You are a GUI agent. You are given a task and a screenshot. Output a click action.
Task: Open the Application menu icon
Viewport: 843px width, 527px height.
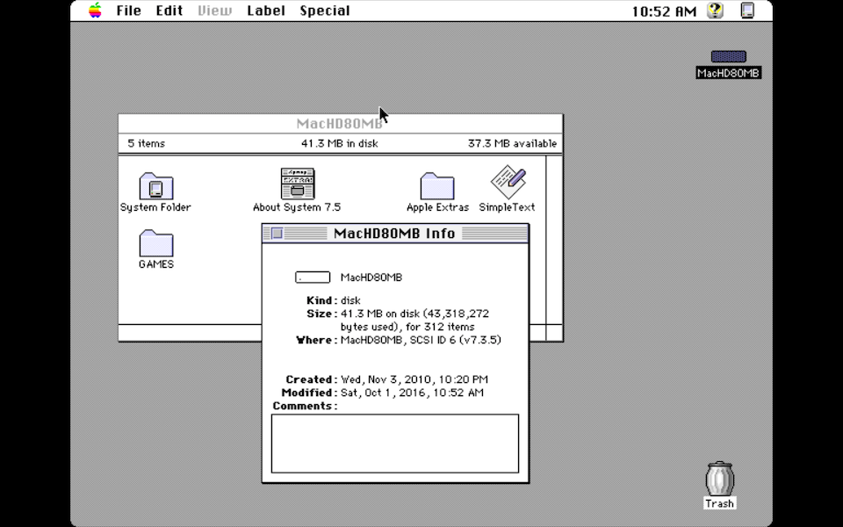point(747,11)
